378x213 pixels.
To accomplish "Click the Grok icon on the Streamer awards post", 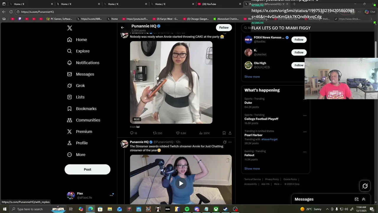I will click(225, 142).
